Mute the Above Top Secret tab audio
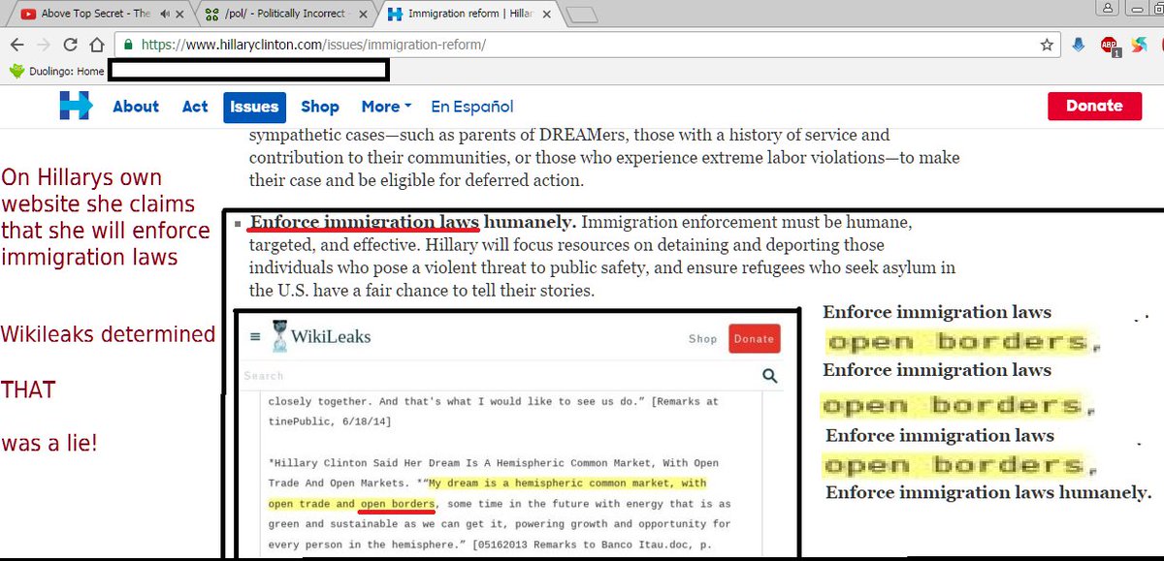Image resolution: width=1164 pixels, height=561 pixels. (166, 14)
